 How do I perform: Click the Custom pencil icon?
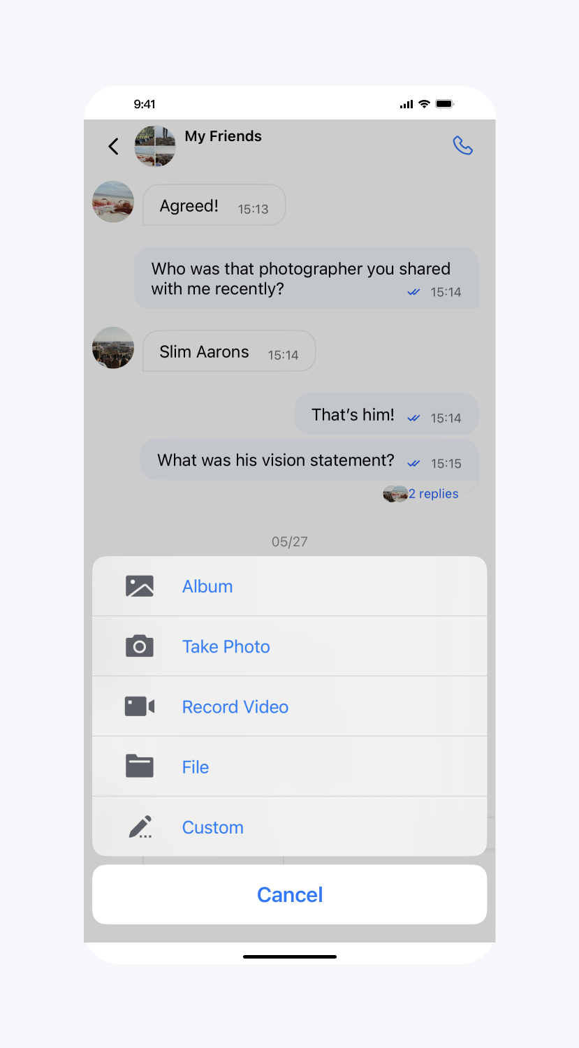(x=140, y=827)
